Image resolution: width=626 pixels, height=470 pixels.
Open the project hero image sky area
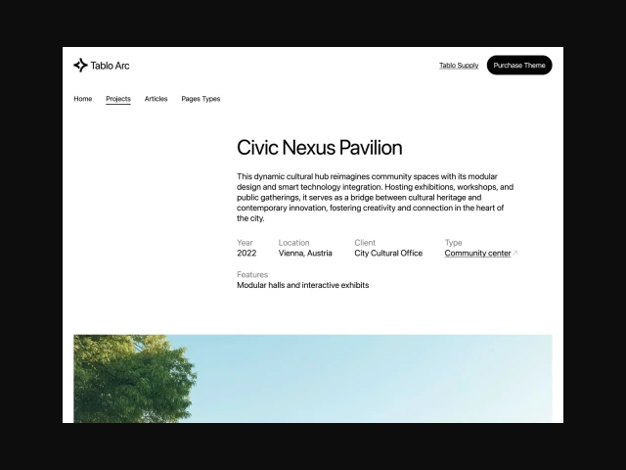point(391,377)
